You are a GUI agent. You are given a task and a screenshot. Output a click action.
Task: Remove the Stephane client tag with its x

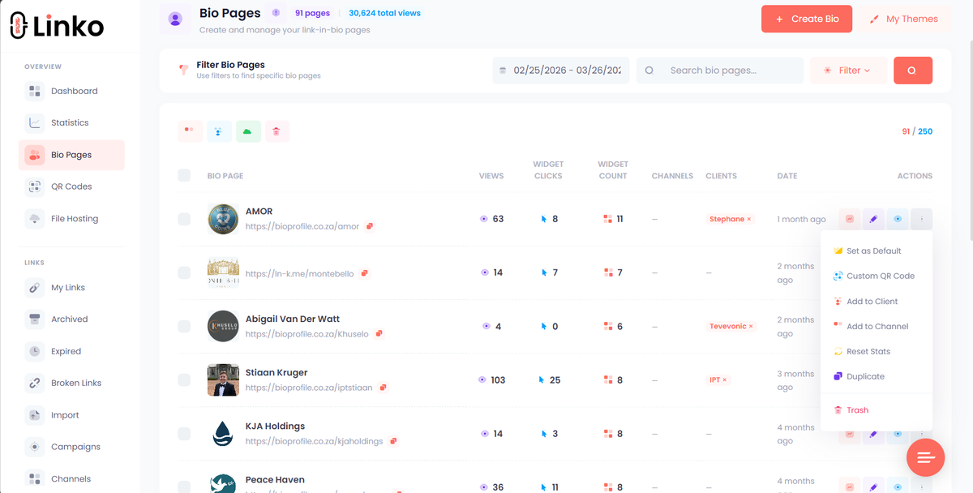(747, 219)
